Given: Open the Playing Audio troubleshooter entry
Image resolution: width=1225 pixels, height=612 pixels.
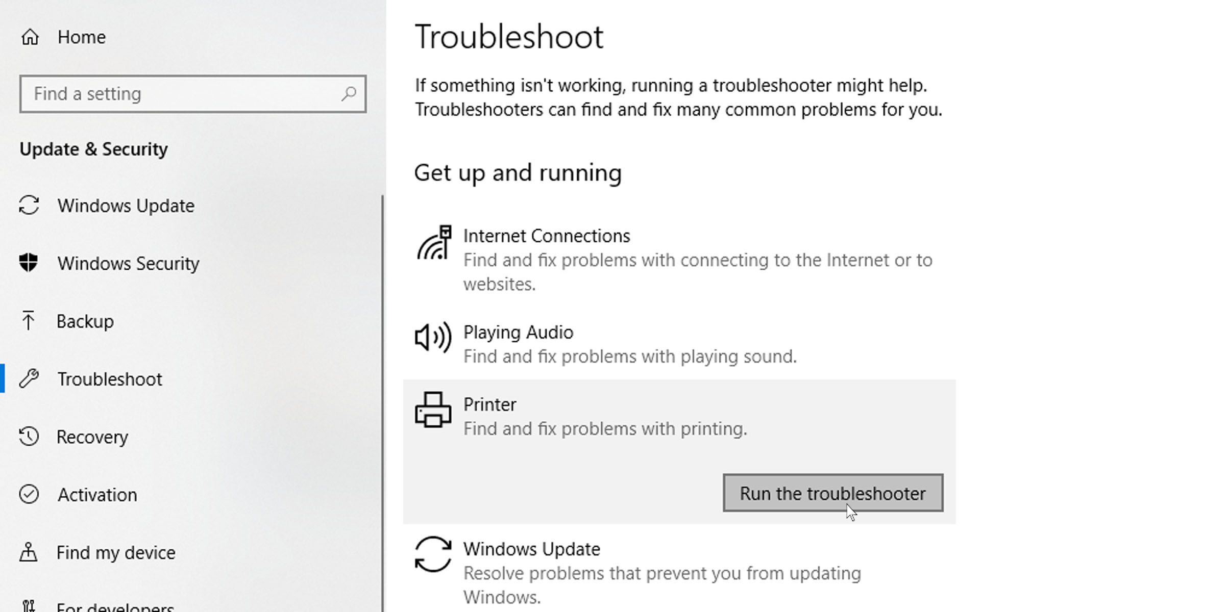Looking at the screenshot, I should click(x=518, y=332).
